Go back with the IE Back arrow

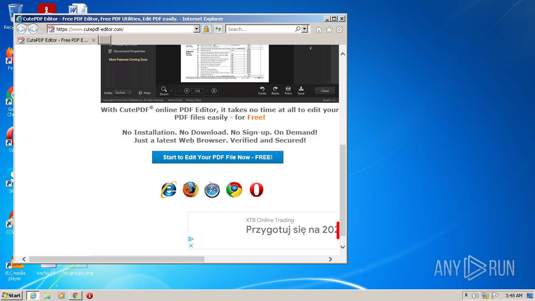click(22, 29)
